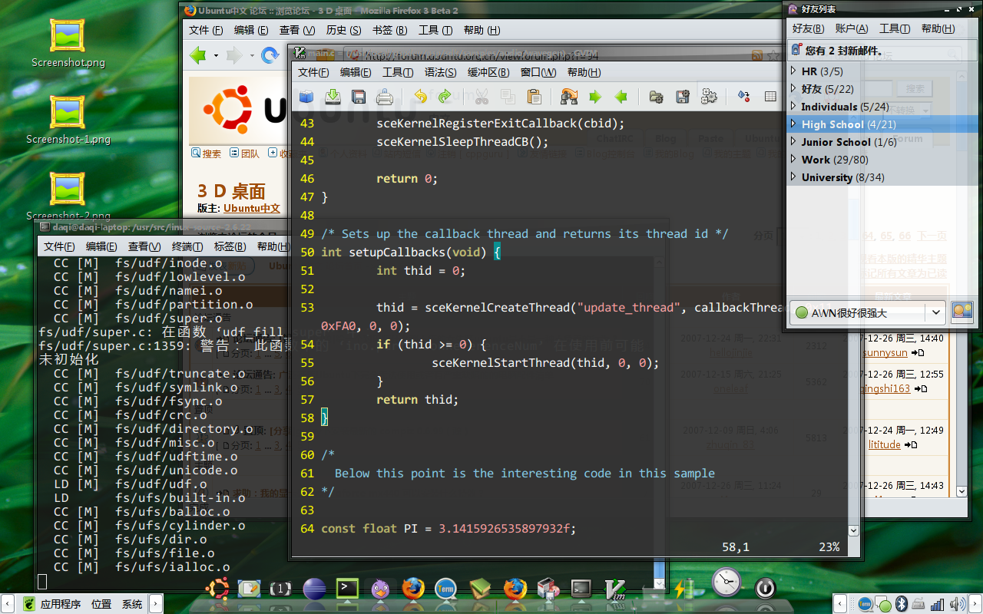
Task: Click the save all floppy icon in gVim
Action: 359,97
